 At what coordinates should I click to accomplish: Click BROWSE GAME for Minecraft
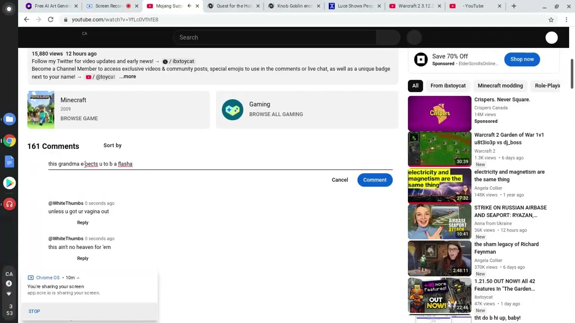pos(79,118)
